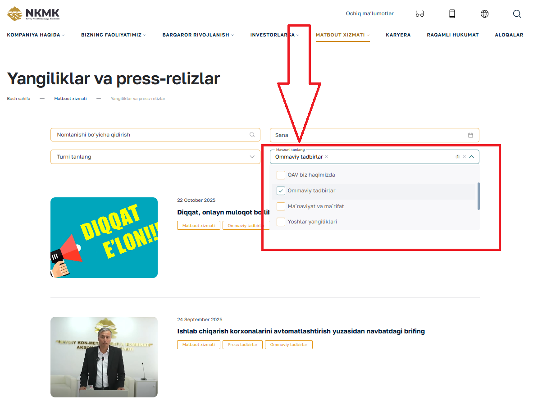Viewport: 533px width, 410px height.
Task: Click the NKMK logo
Action: [x=33, y=14]
